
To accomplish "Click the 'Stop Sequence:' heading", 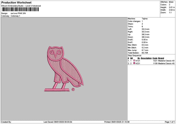I will 135,56.
